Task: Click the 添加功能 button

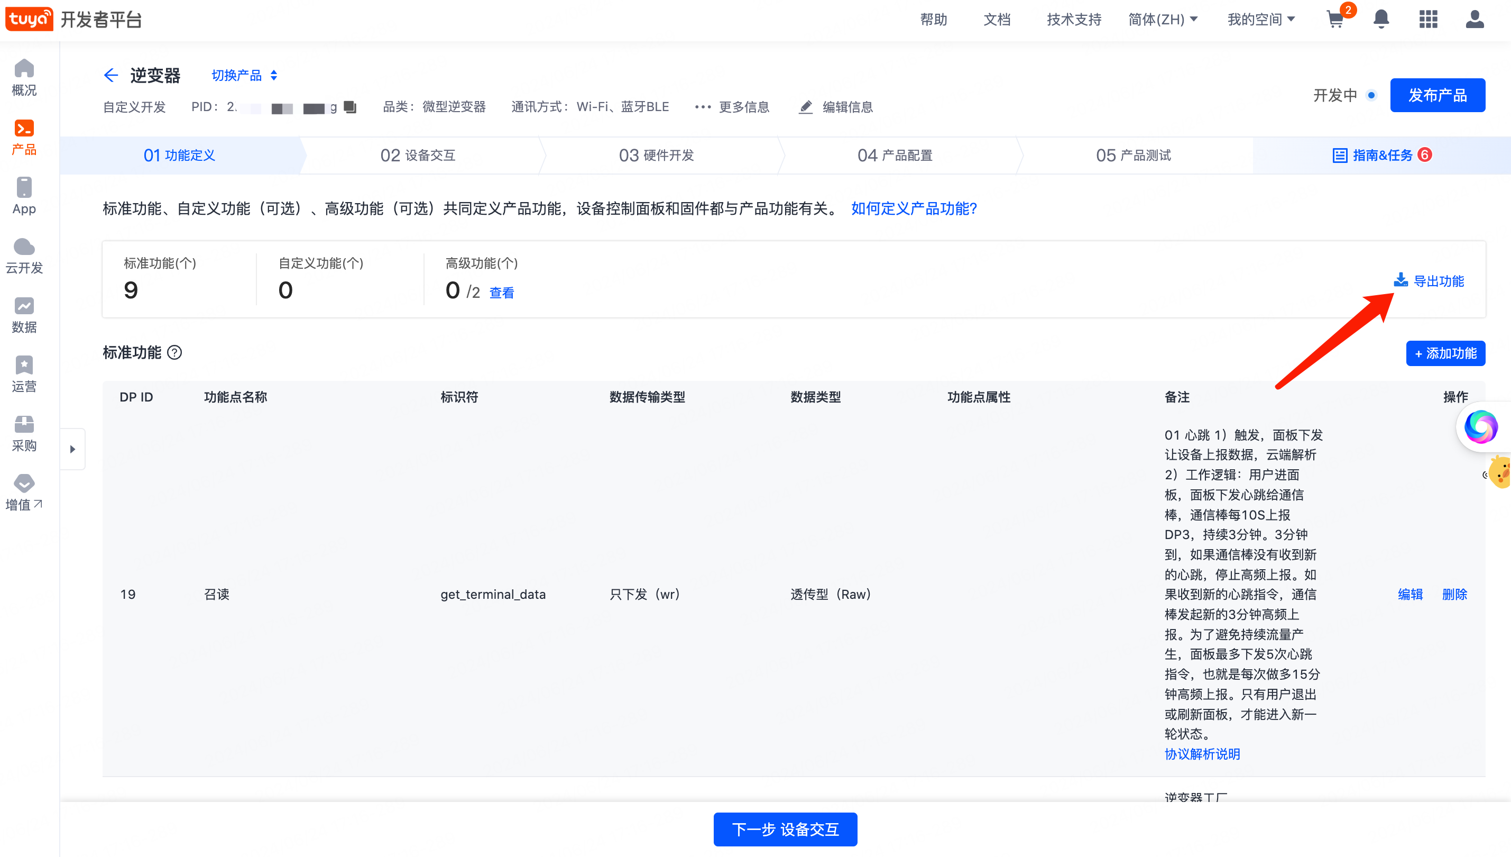Action: point(1446,353)
